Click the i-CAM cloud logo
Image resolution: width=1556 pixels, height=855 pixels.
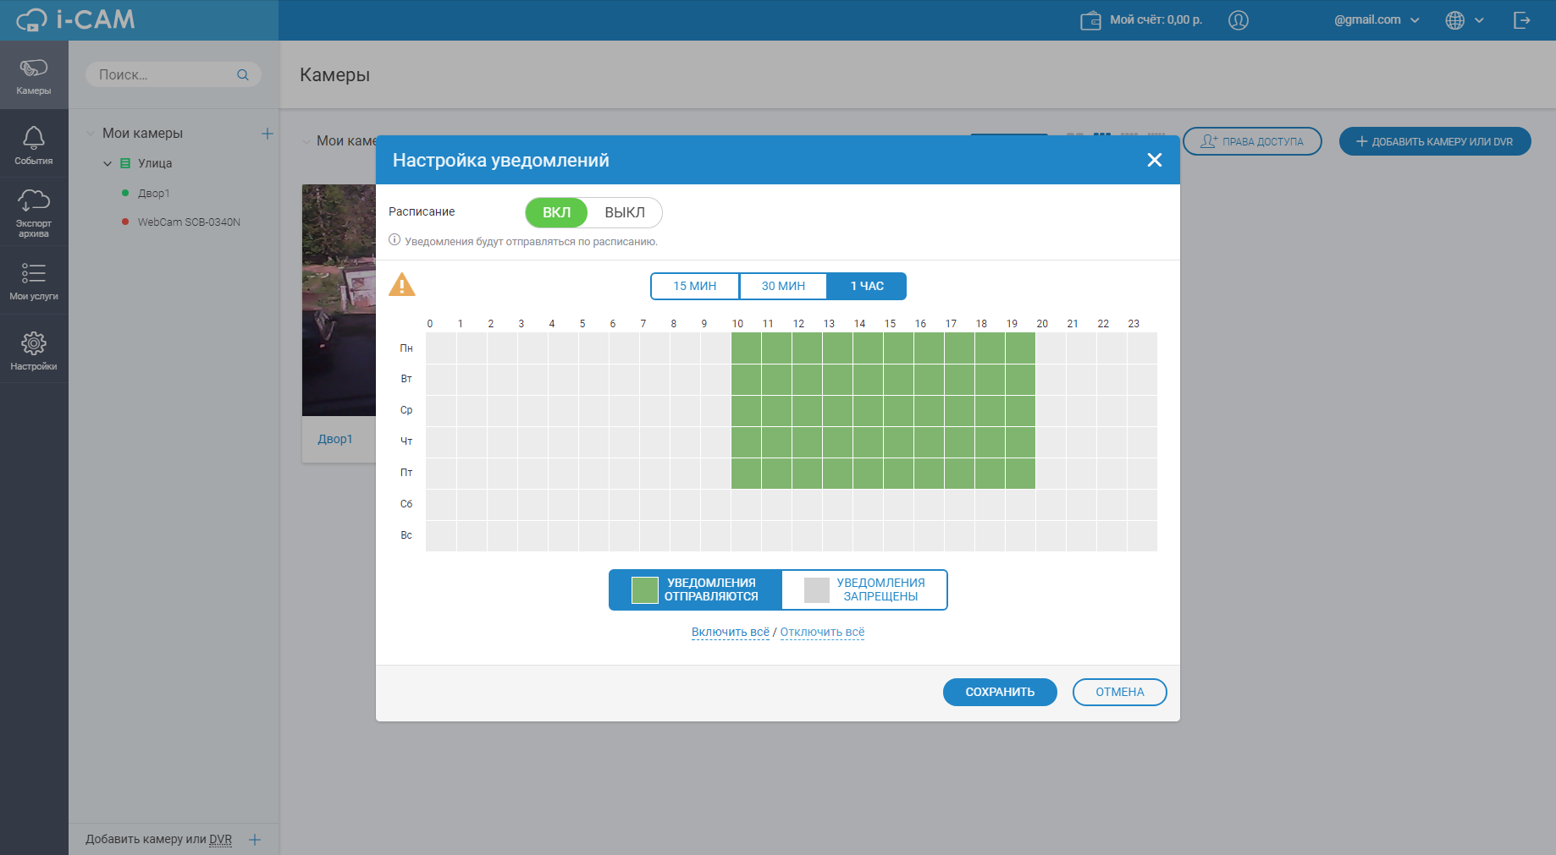pos(75,19)
